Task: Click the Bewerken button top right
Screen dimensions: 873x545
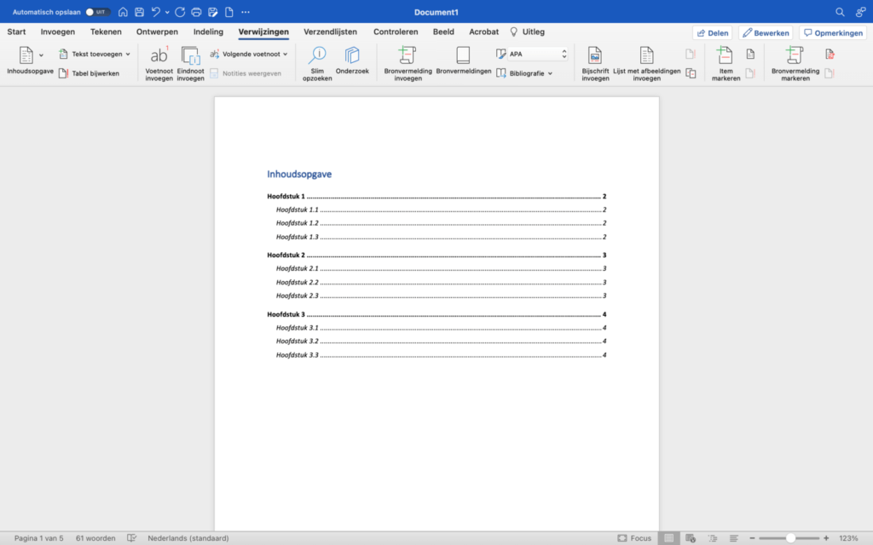Action: (x=766, y=32)
